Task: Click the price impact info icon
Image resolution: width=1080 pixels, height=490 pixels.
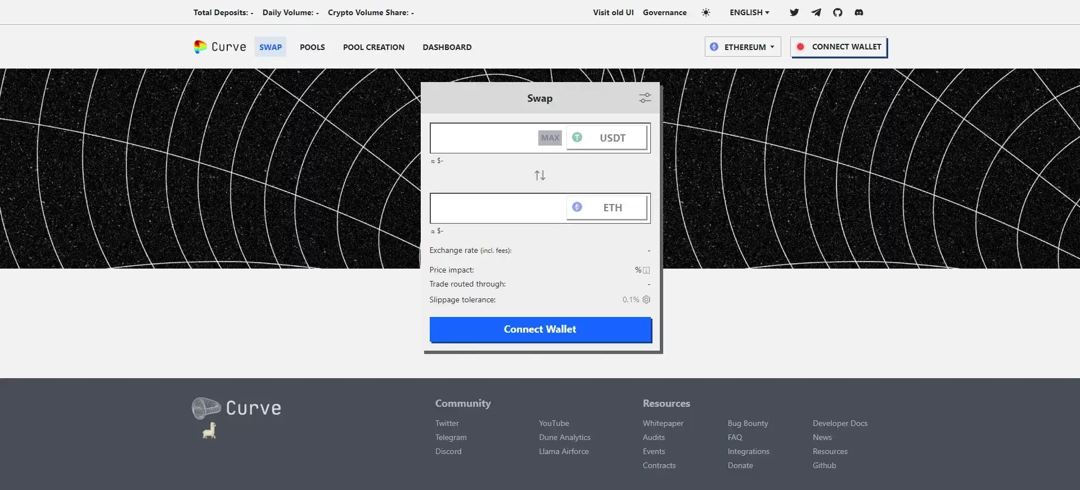Action: coord(646,270)
